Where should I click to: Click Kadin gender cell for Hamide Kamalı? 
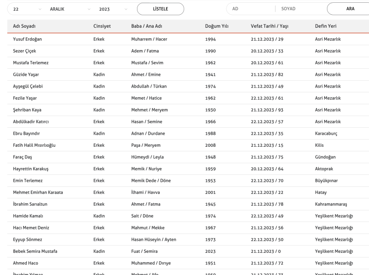(x=99, y=215)
